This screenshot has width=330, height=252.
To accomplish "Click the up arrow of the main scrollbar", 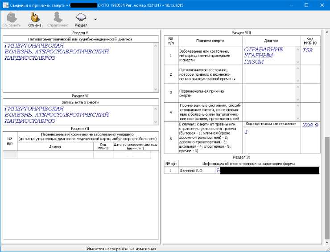I will tap(327, 33).
